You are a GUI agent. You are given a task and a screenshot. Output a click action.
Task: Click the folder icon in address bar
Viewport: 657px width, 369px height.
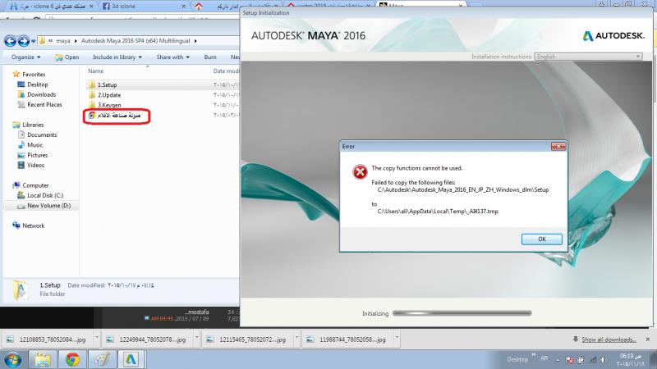(42, 41)
